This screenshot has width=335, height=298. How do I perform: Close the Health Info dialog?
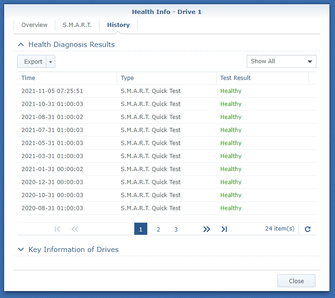(296, 281)
